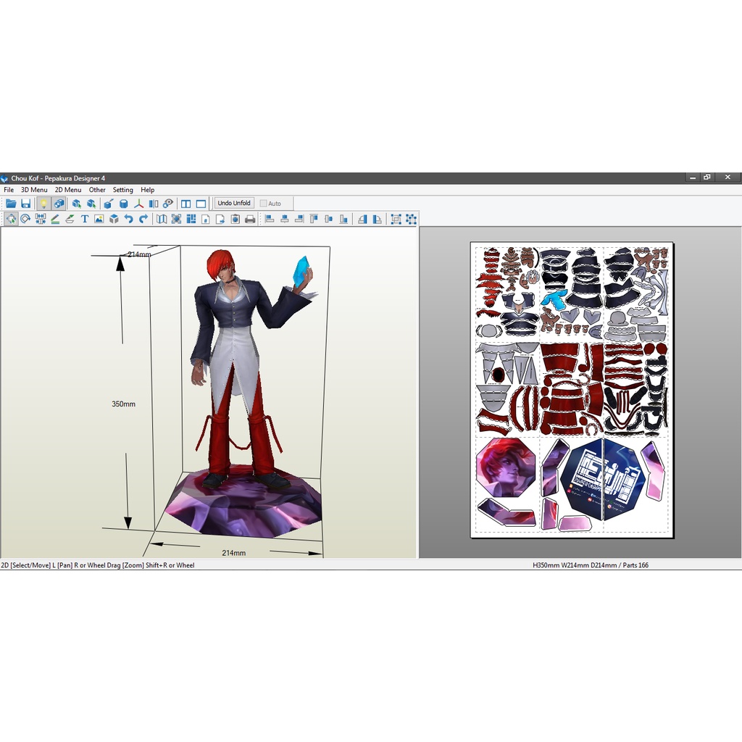Save the Chou Kof project
742x742 pixels.
[26, 204]
